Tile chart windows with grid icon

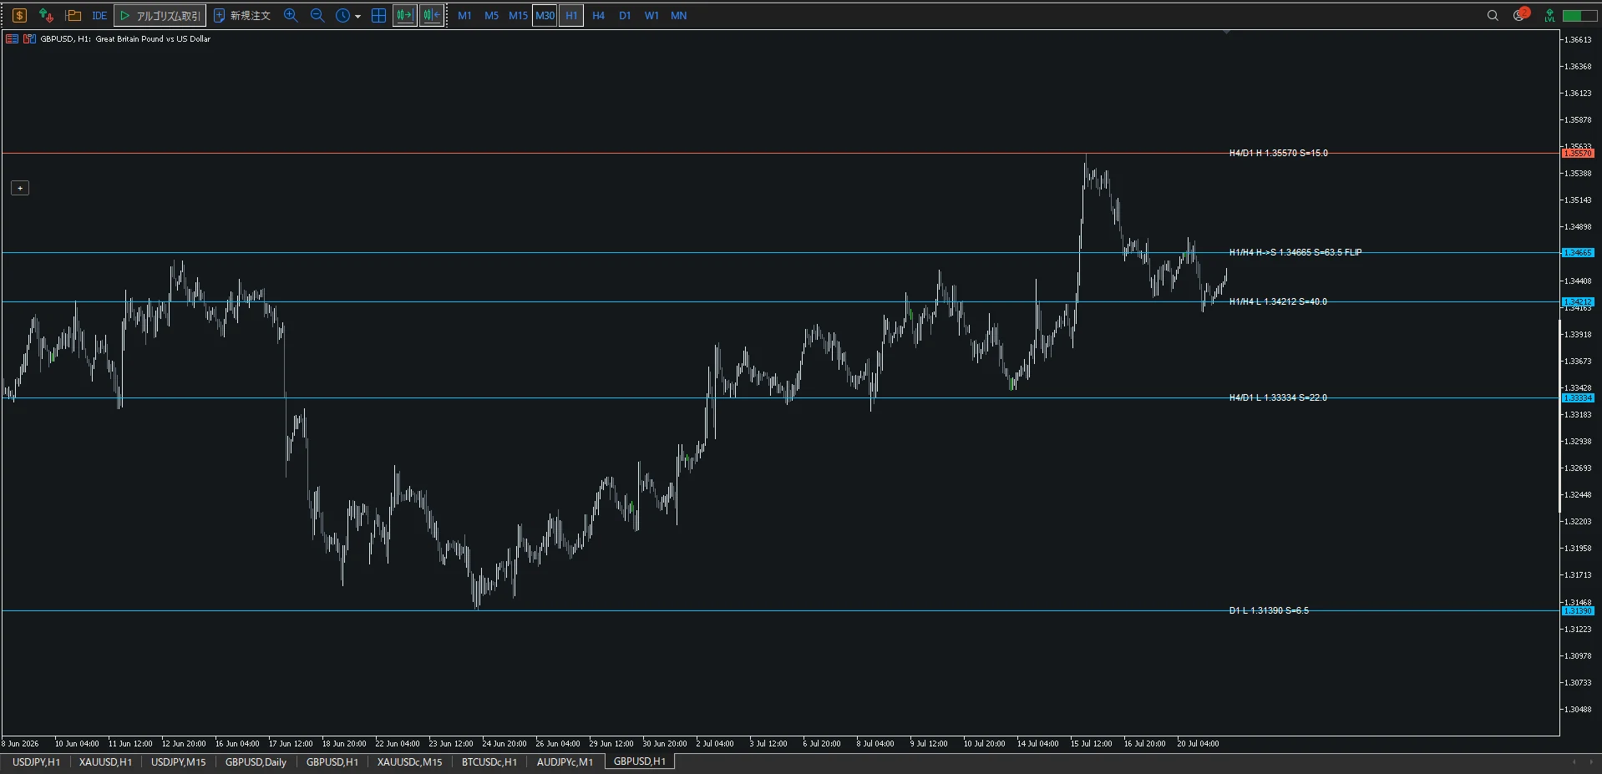pos(378,15)
